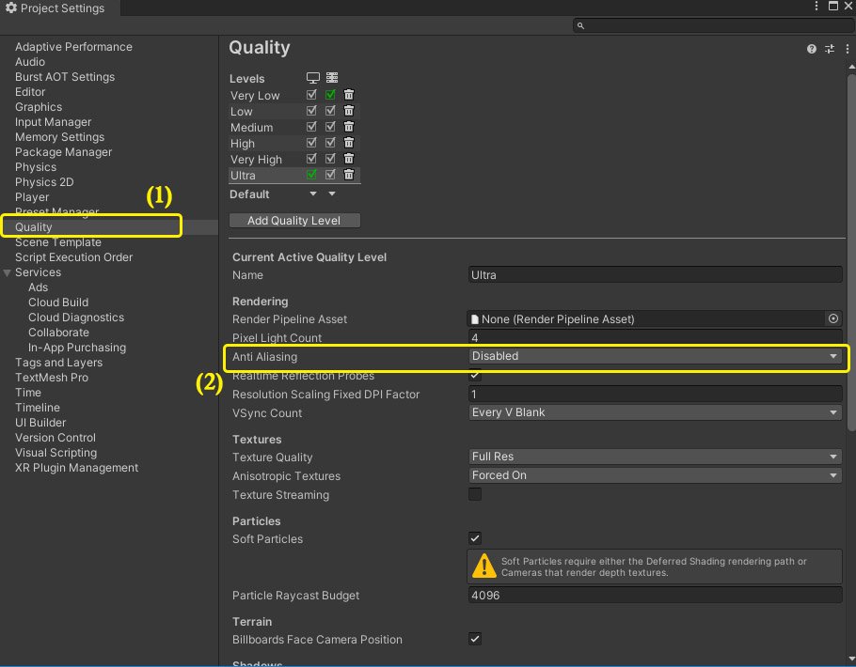This screenshot has height=667, width=856.
Task: Collapse the Services tree section
Action: [8, 272]
